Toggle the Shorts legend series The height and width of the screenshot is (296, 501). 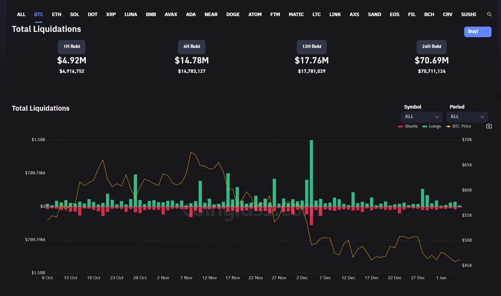(408, 126)
